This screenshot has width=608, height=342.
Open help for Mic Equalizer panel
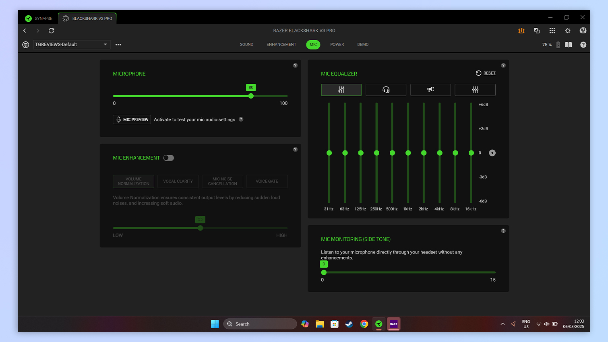[x=503, y=65]
